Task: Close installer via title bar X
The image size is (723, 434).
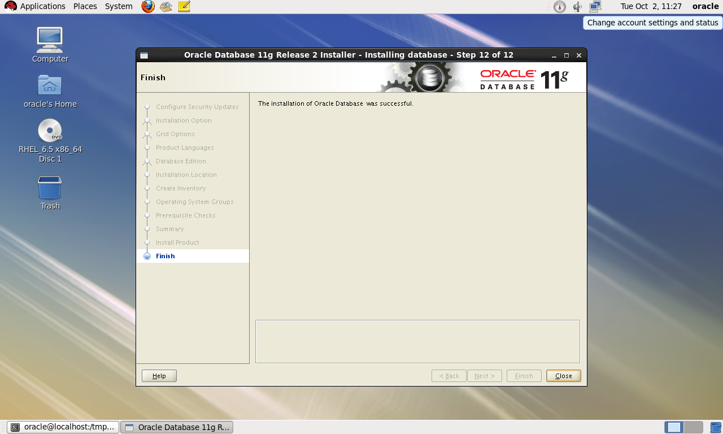Action: [579, 55]
